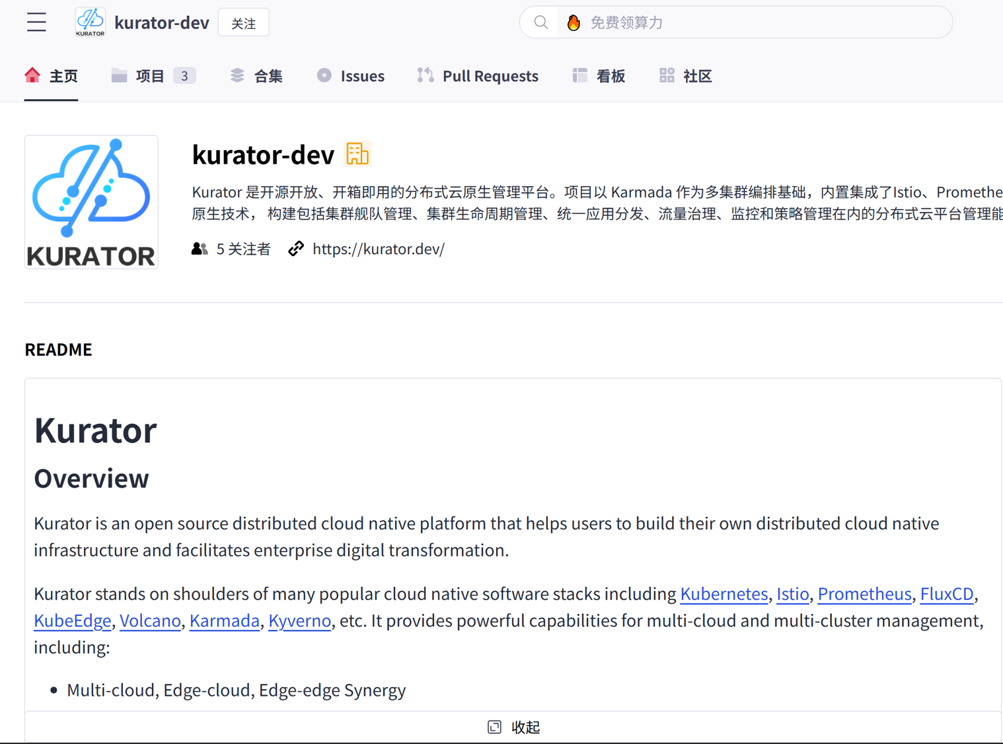Click the project count badge 3
1003x744 pixels.
pos(184,76)
